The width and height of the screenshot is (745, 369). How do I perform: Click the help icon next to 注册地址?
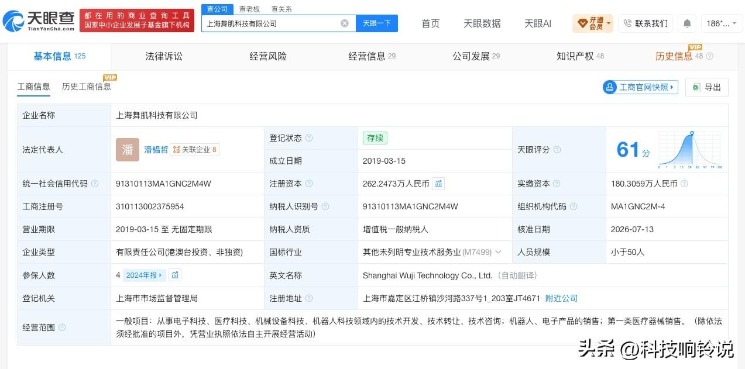pyautogui.click(x=309, y=298)
